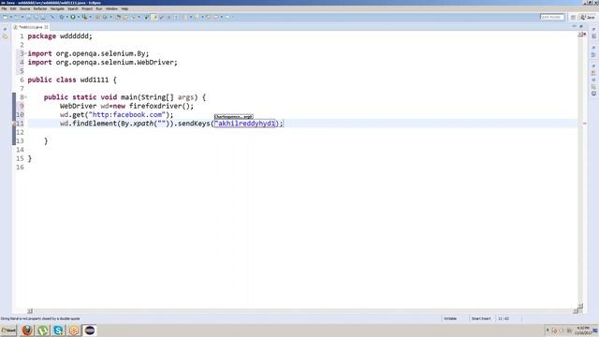Open the Window menu

(111, 8)
